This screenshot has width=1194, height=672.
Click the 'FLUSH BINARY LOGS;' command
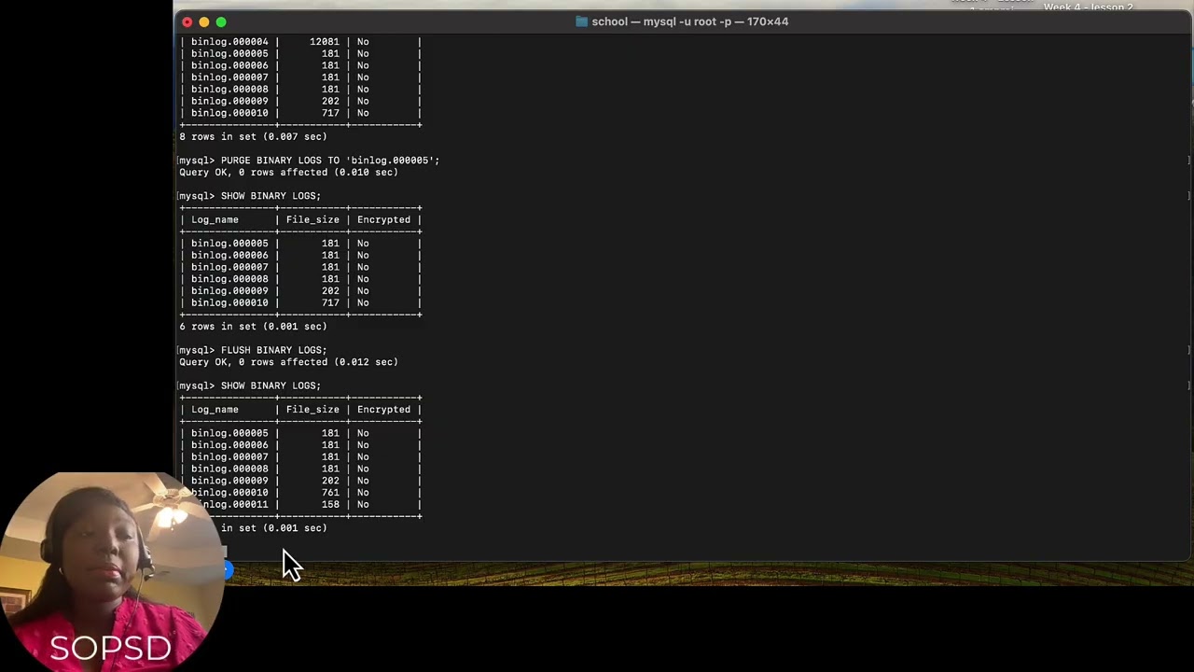274,350
